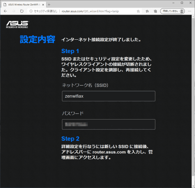Screen dimensions: 195x188
Task: Maximize the browser window
Action: pos(182,3)
